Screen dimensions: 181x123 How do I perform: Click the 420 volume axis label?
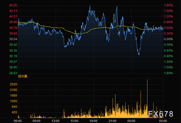pyautogui.click(x=14, y=112)
